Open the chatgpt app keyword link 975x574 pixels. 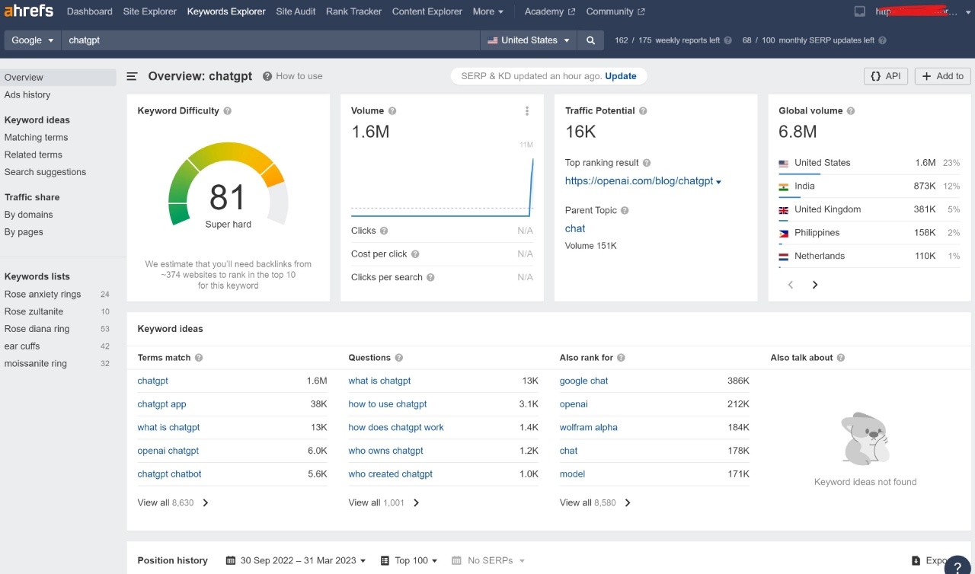(x=161, y=405)
